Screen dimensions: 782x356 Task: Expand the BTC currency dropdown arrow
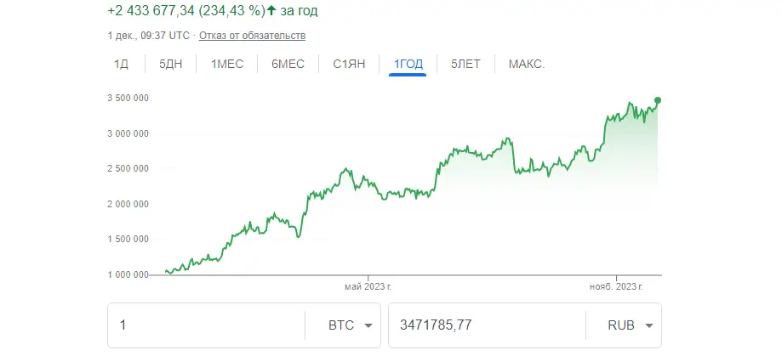pos(368,325)
